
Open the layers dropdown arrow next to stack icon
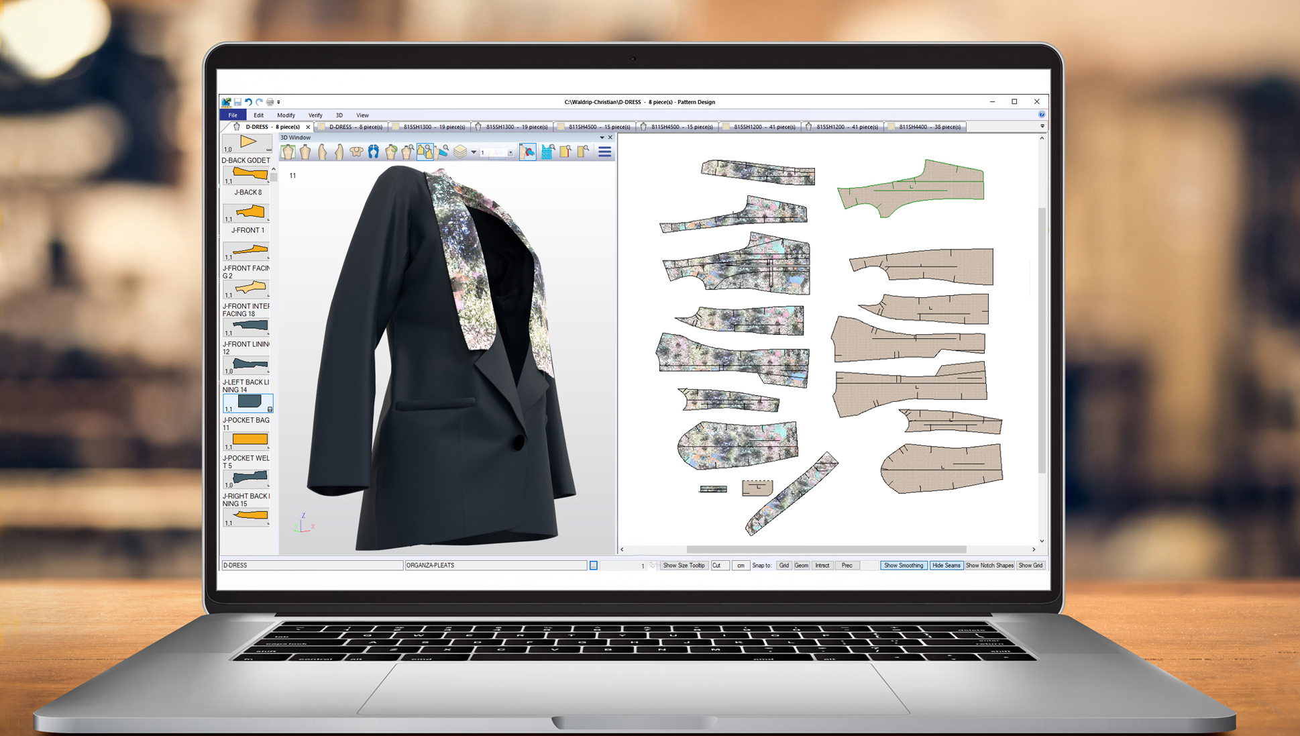[473, 152]
